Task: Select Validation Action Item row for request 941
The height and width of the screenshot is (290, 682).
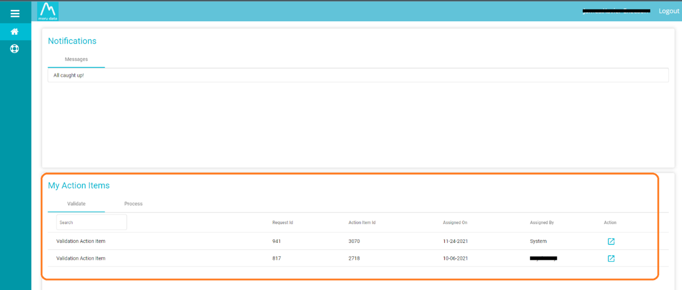Action: pos(358,241)
